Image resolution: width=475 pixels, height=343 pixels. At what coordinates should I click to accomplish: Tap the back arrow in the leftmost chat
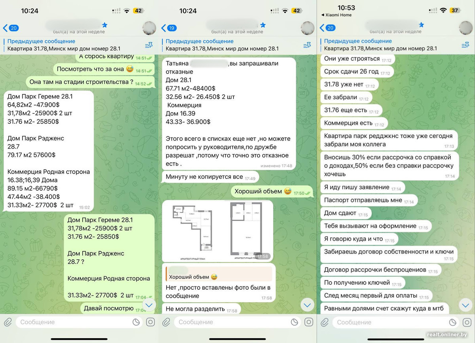[10, 28]
